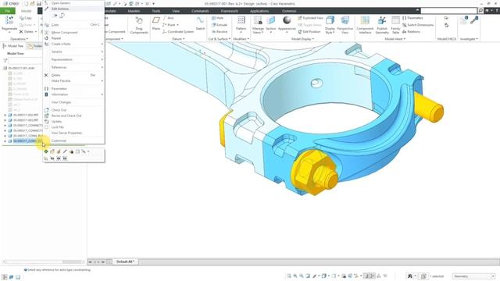Click the Regenerate icon
This screenshot has width=500, height=281.
[9, 21]
